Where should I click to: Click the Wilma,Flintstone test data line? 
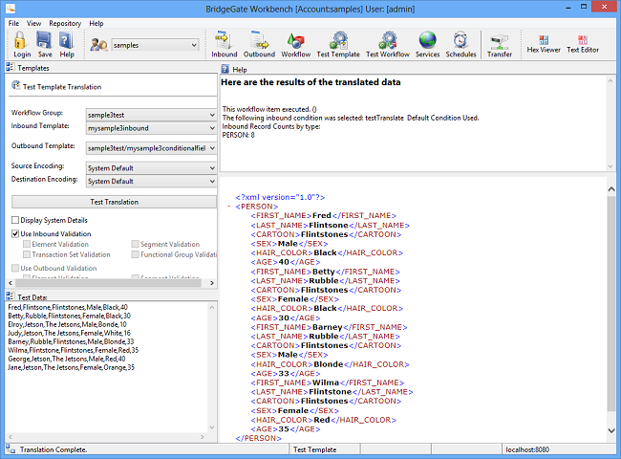click(74, 350)
